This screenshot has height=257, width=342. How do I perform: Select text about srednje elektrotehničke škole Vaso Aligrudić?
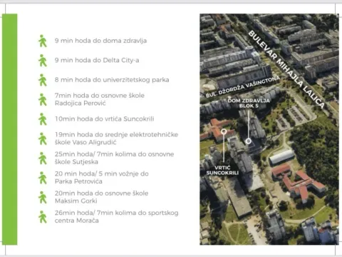(x=116, y=138)
